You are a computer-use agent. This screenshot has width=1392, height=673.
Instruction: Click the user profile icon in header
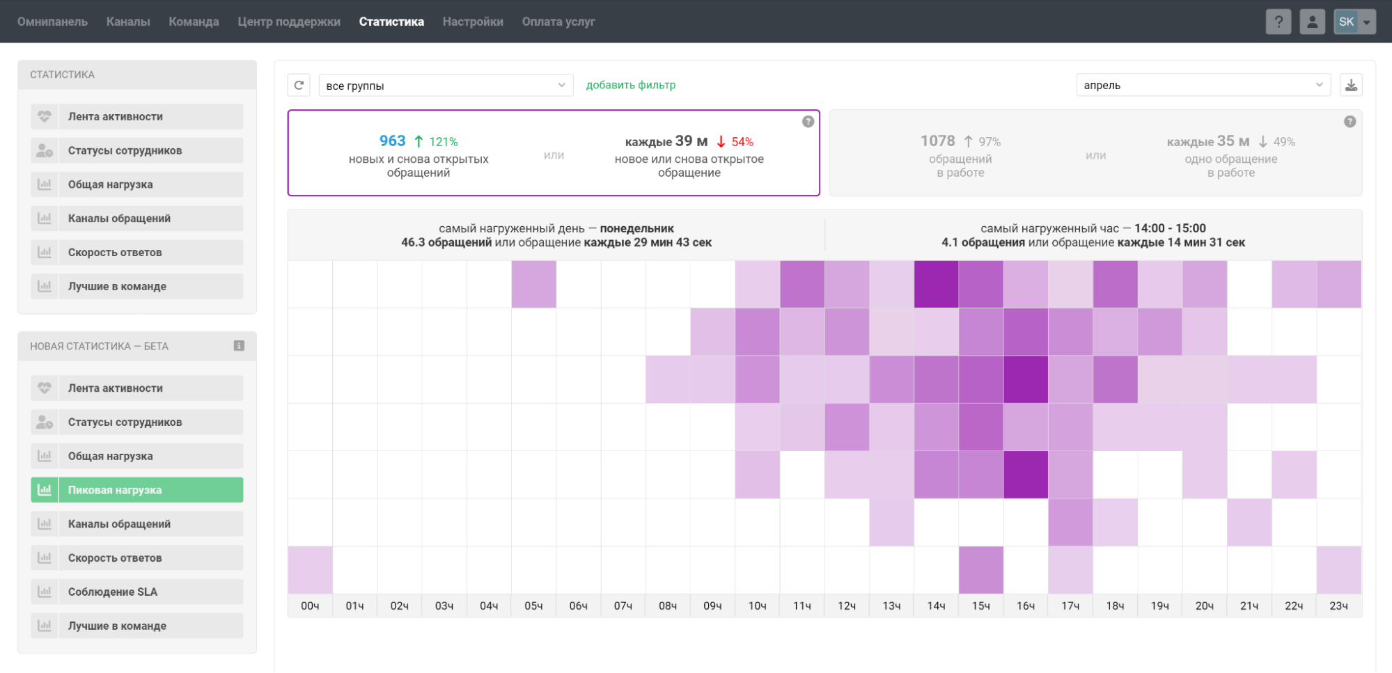(x=1312, y=22)
